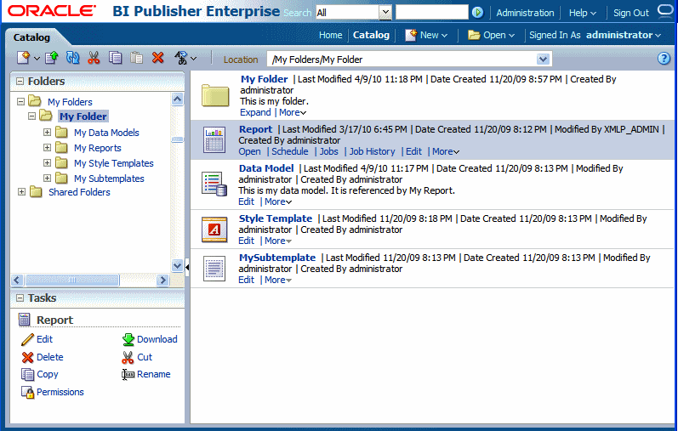Click the pane splitter collapse arrow
The image size is (678, 431).
pyautogui.click(x=187, y=267)
